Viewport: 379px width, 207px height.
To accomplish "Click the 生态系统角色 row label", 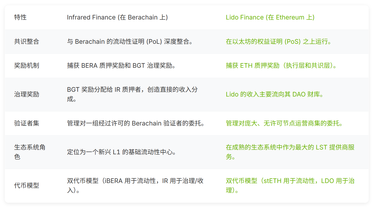I will tap(30, 147).
